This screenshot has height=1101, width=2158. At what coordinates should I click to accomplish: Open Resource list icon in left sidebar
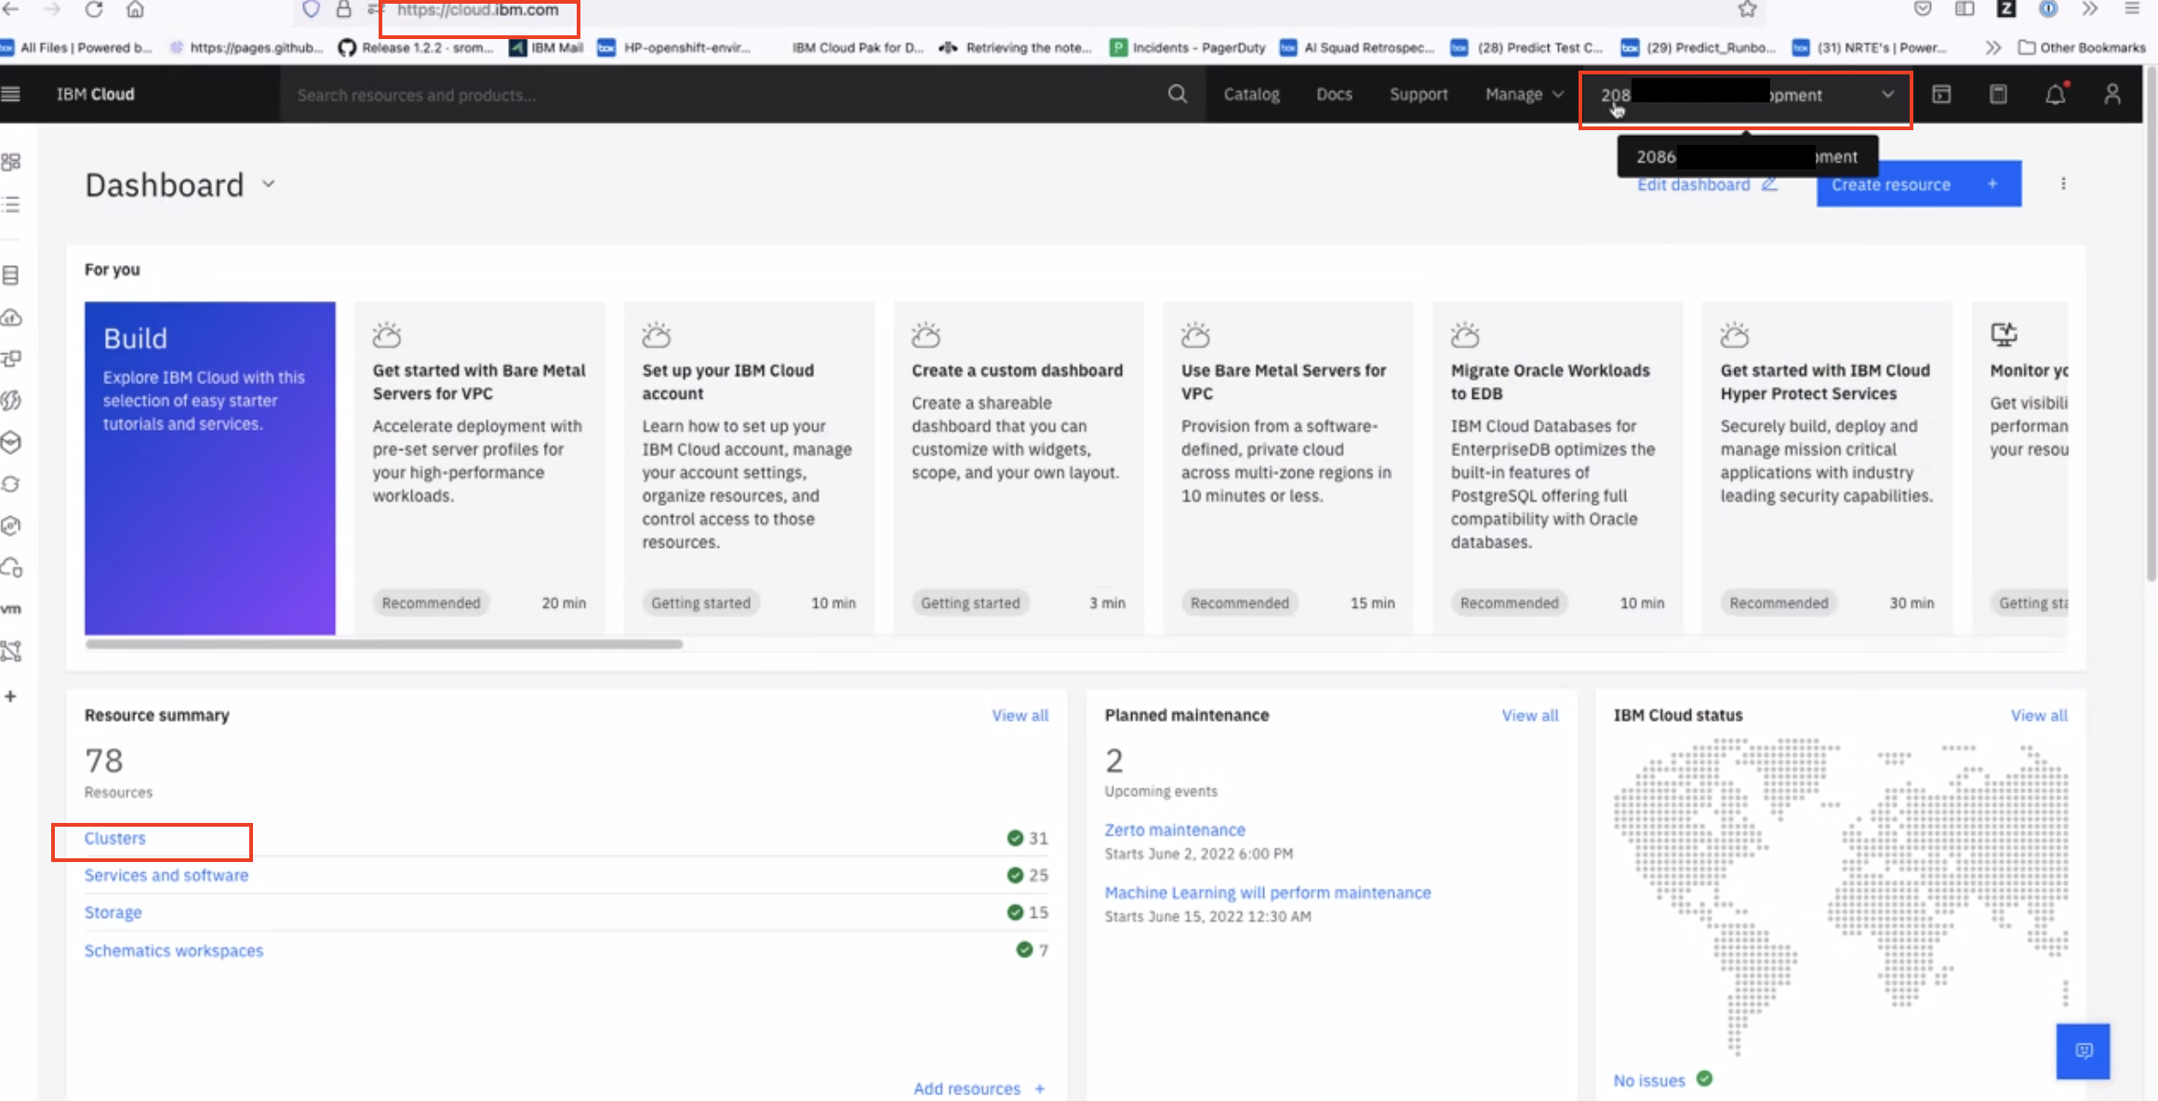tap(11, 205)
